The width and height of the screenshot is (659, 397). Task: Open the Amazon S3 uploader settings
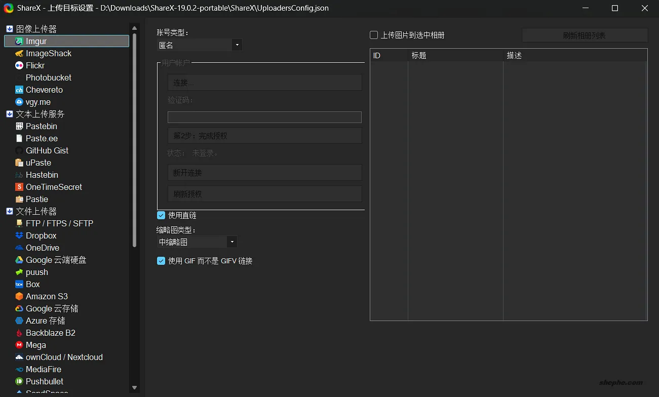(47, 296)
